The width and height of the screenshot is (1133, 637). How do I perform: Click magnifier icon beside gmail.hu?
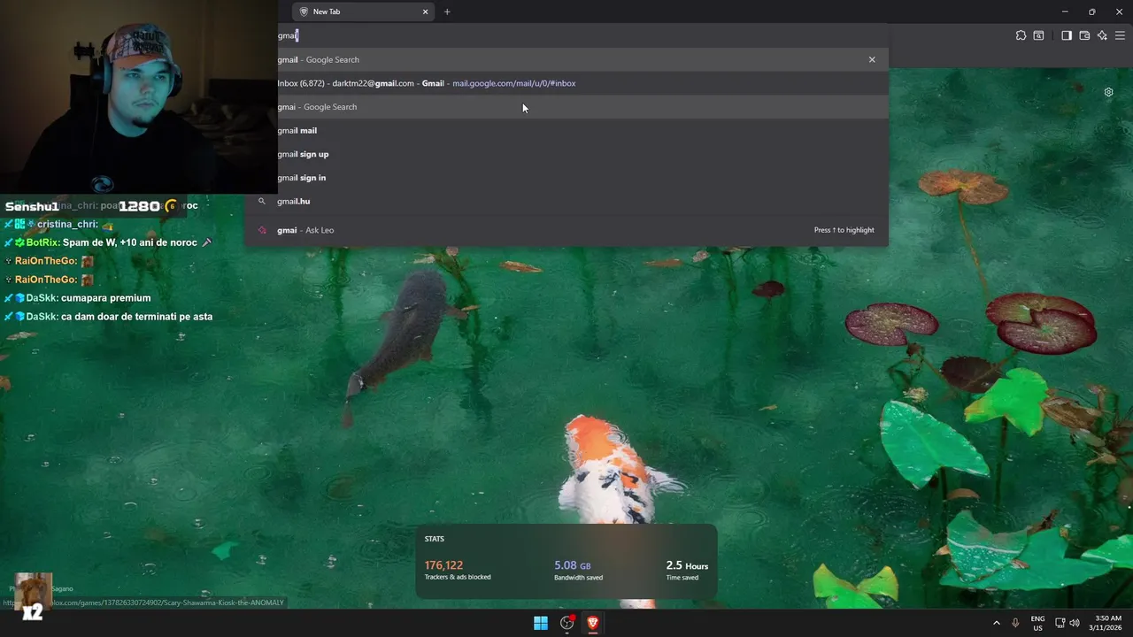pyautogui.click(x=261, y=201)
